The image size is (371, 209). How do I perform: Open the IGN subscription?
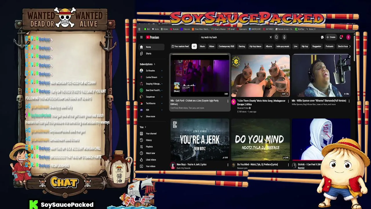[x=151, y=110]
